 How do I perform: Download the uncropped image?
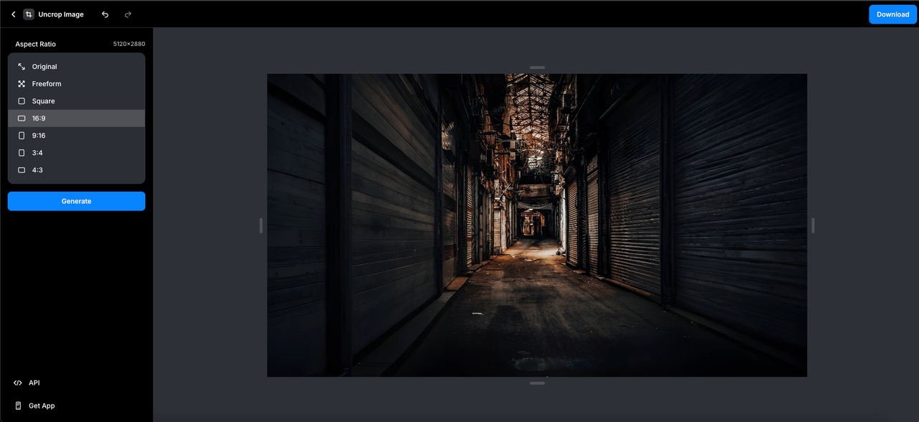pyautogui.click(x=892, y=14)
